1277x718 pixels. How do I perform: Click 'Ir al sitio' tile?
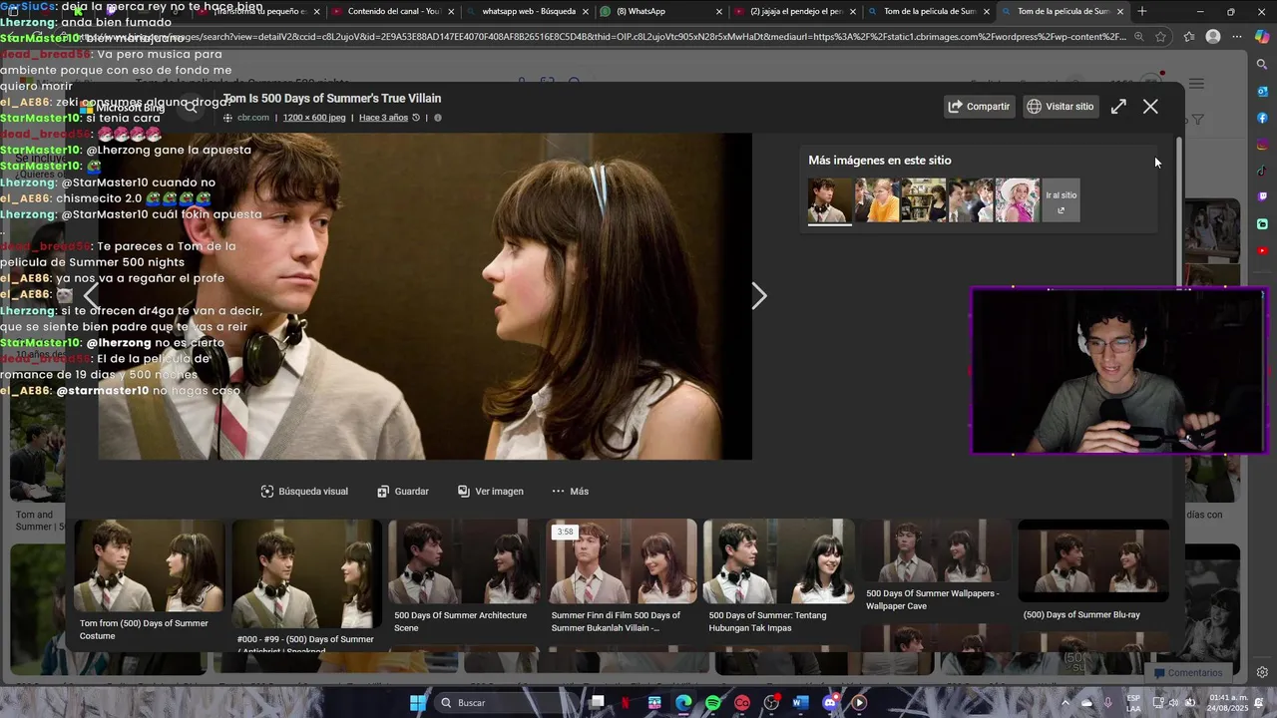tap(1061, 200)
